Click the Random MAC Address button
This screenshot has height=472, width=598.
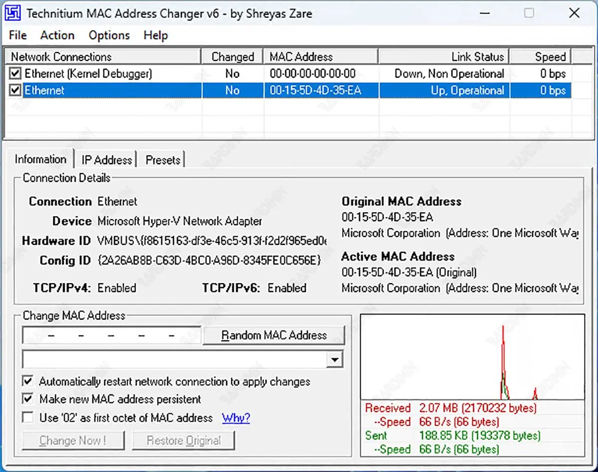[x=274, y=335]
